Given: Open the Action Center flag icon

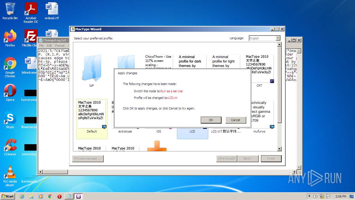Looking at the screenshot, I should tap(328, 196).
